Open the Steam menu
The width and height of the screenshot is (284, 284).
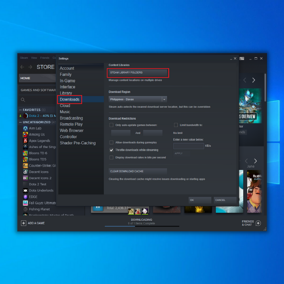24,58
